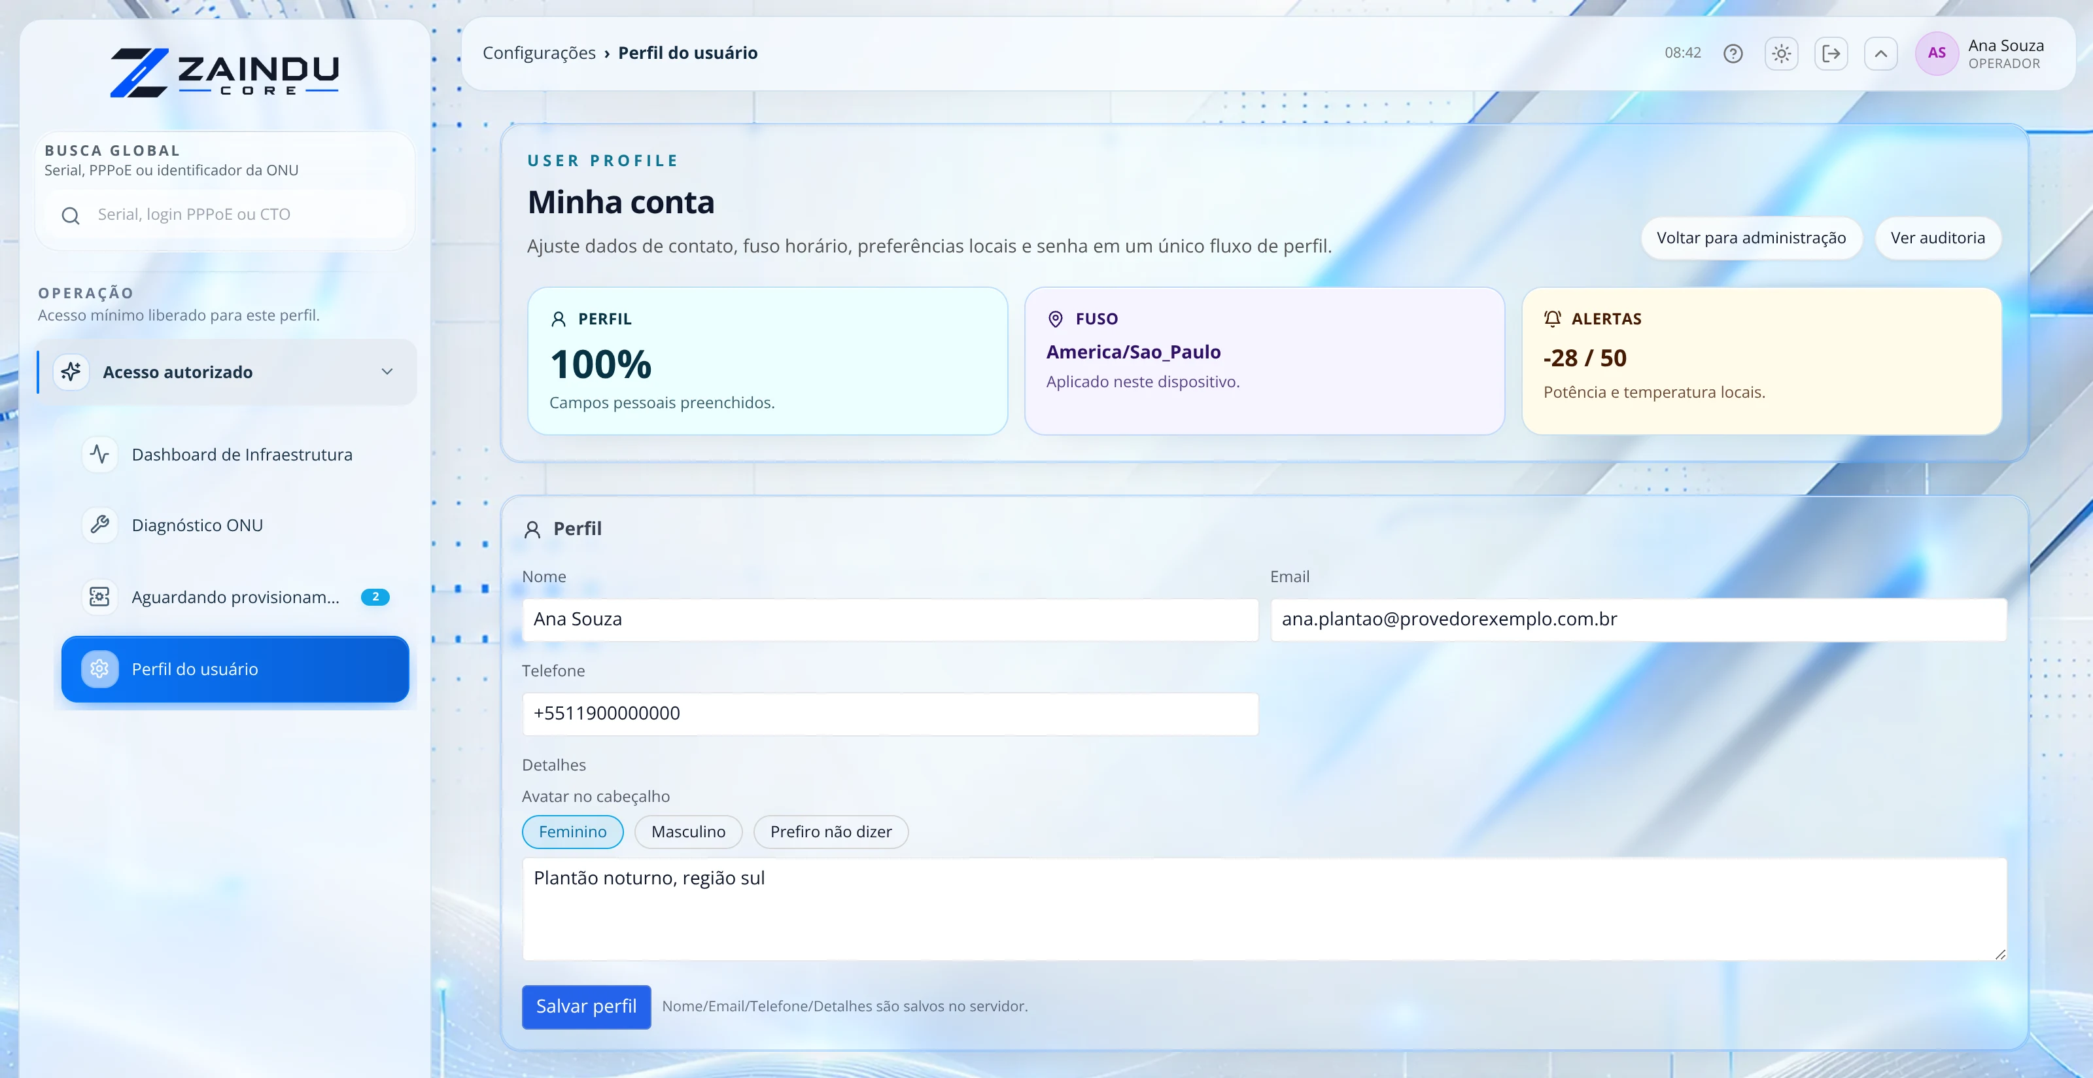Screen dimensions: 2093x1078
Task: Open Perfil do usuário menu item
Action: pos(235,669)
